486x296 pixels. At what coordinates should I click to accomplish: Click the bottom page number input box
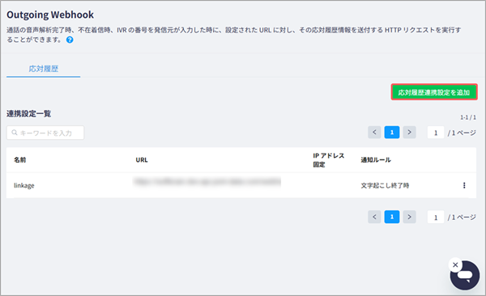click(436, 217)
